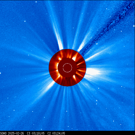
Task: Click the star at the top edge of the image
Action: tap(36, 2)
